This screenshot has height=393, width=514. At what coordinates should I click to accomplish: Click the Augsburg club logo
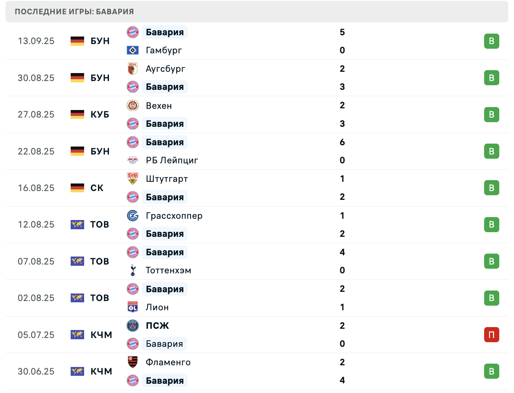click(x=133, y=69)
